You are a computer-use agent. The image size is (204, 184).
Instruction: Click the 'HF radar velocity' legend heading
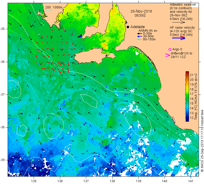pyautogui.click(x=182, y=28)
